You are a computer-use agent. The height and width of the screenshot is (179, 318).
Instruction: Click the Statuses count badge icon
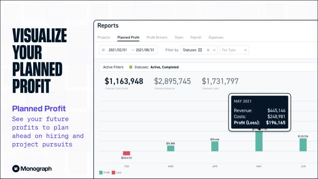click(x=200, y=50)
